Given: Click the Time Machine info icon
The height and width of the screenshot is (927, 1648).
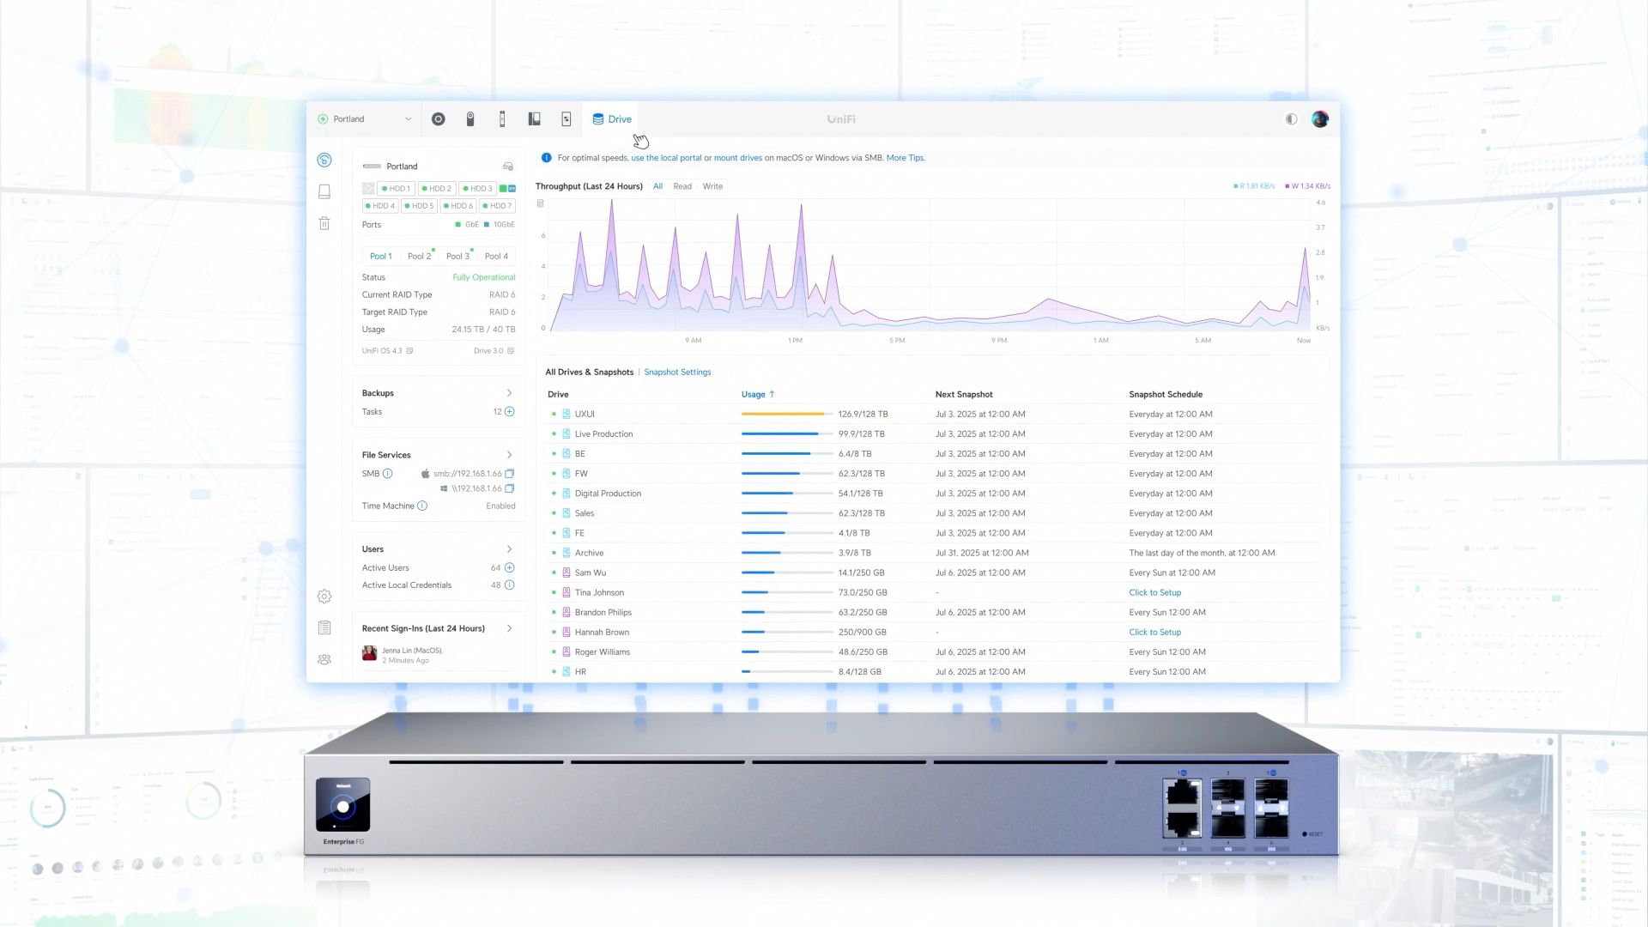Looking at the screenshot, I should (422, 506).
